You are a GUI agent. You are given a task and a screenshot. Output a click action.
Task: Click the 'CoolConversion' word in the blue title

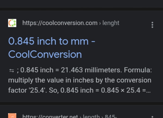click(x=45, y=54)
